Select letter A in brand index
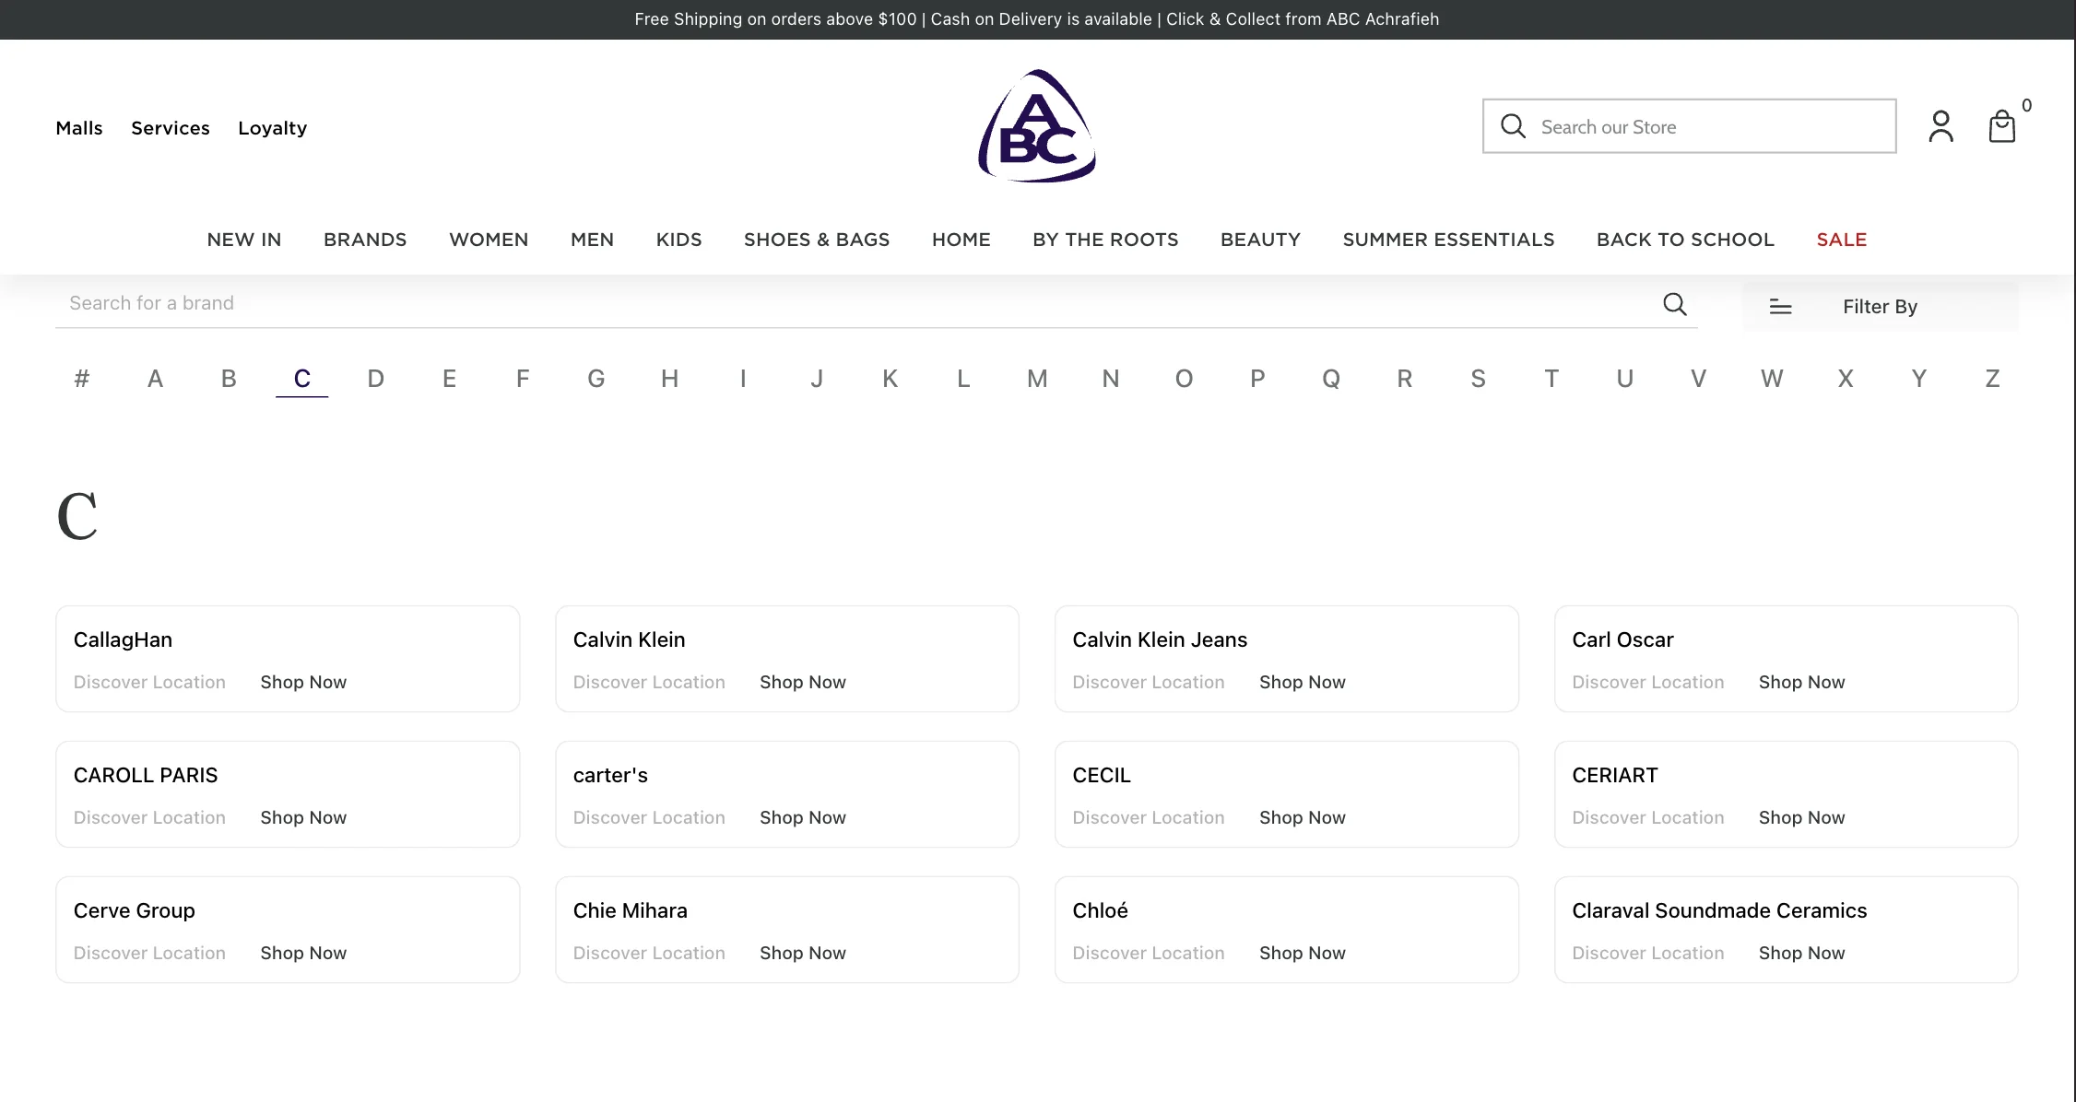The width and height of the screenshot is (2076, 1102). 155,379
